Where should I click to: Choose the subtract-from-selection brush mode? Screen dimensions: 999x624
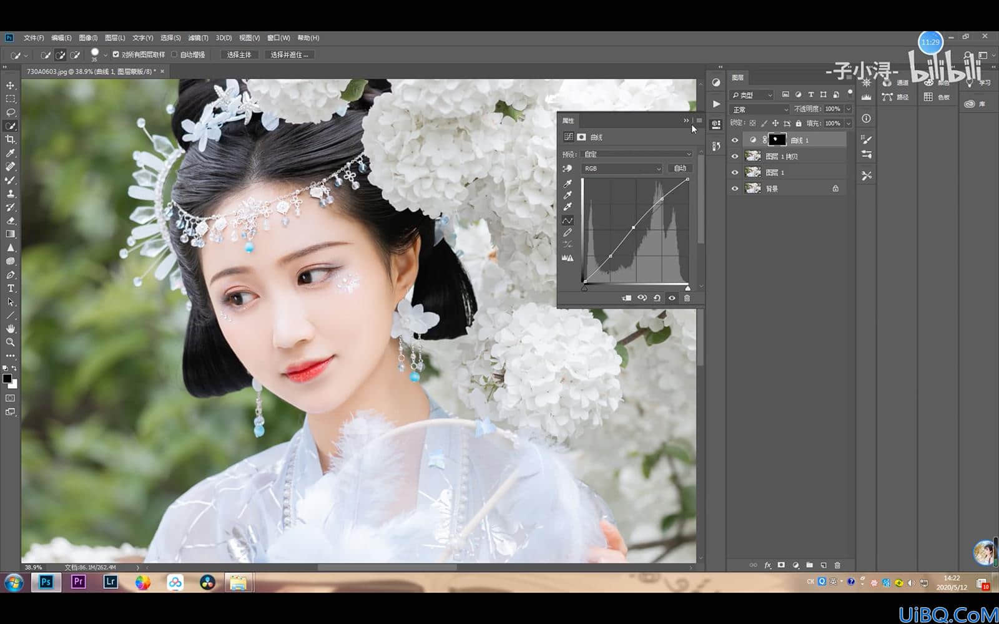coord(76,55)
